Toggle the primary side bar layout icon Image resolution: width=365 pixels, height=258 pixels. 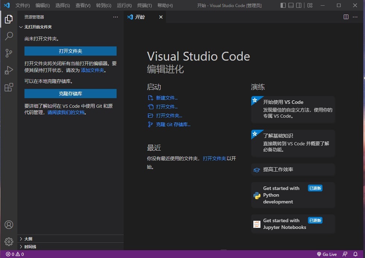click(283, 5)
